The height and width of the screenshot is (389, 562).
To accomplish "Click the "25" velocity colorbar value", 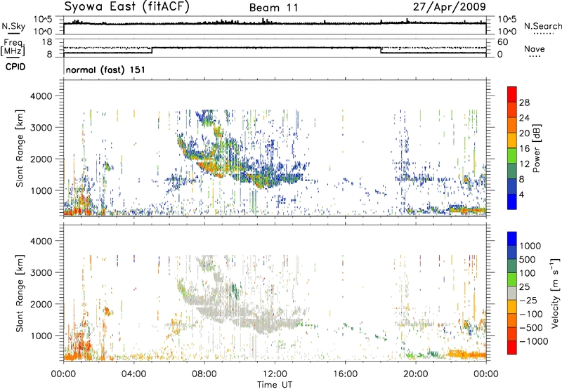I will click(x=525, y=286).
